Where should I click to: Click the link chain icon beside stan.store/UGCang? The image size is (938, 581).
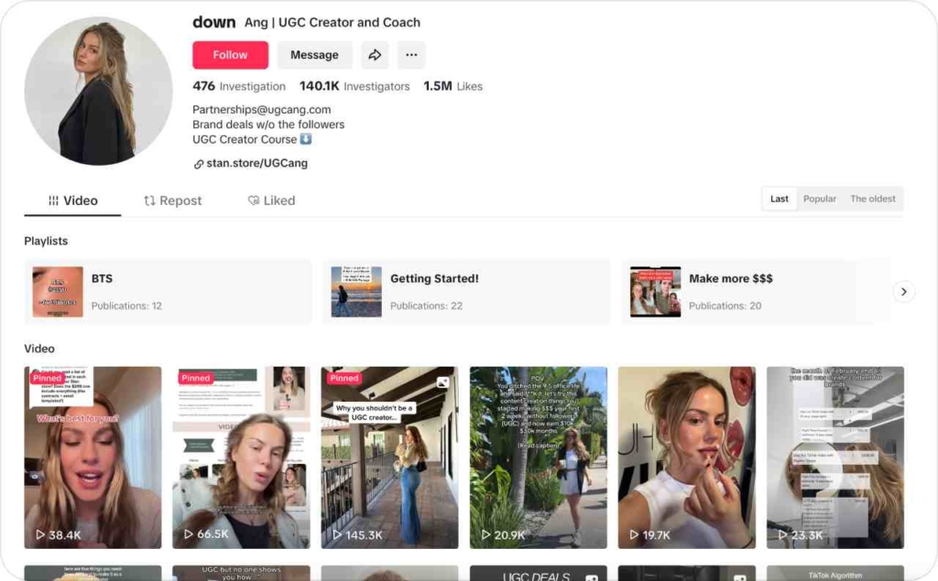(x=199, y=163)
